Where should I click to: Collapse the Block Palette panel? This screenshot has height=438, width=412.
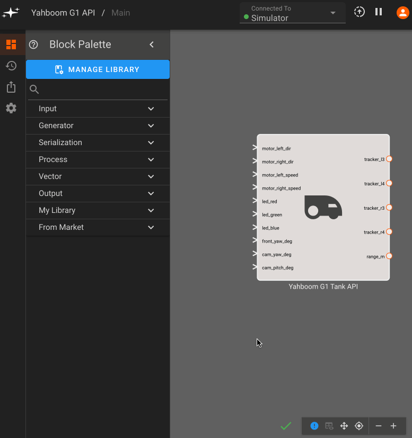coord(152,44)
